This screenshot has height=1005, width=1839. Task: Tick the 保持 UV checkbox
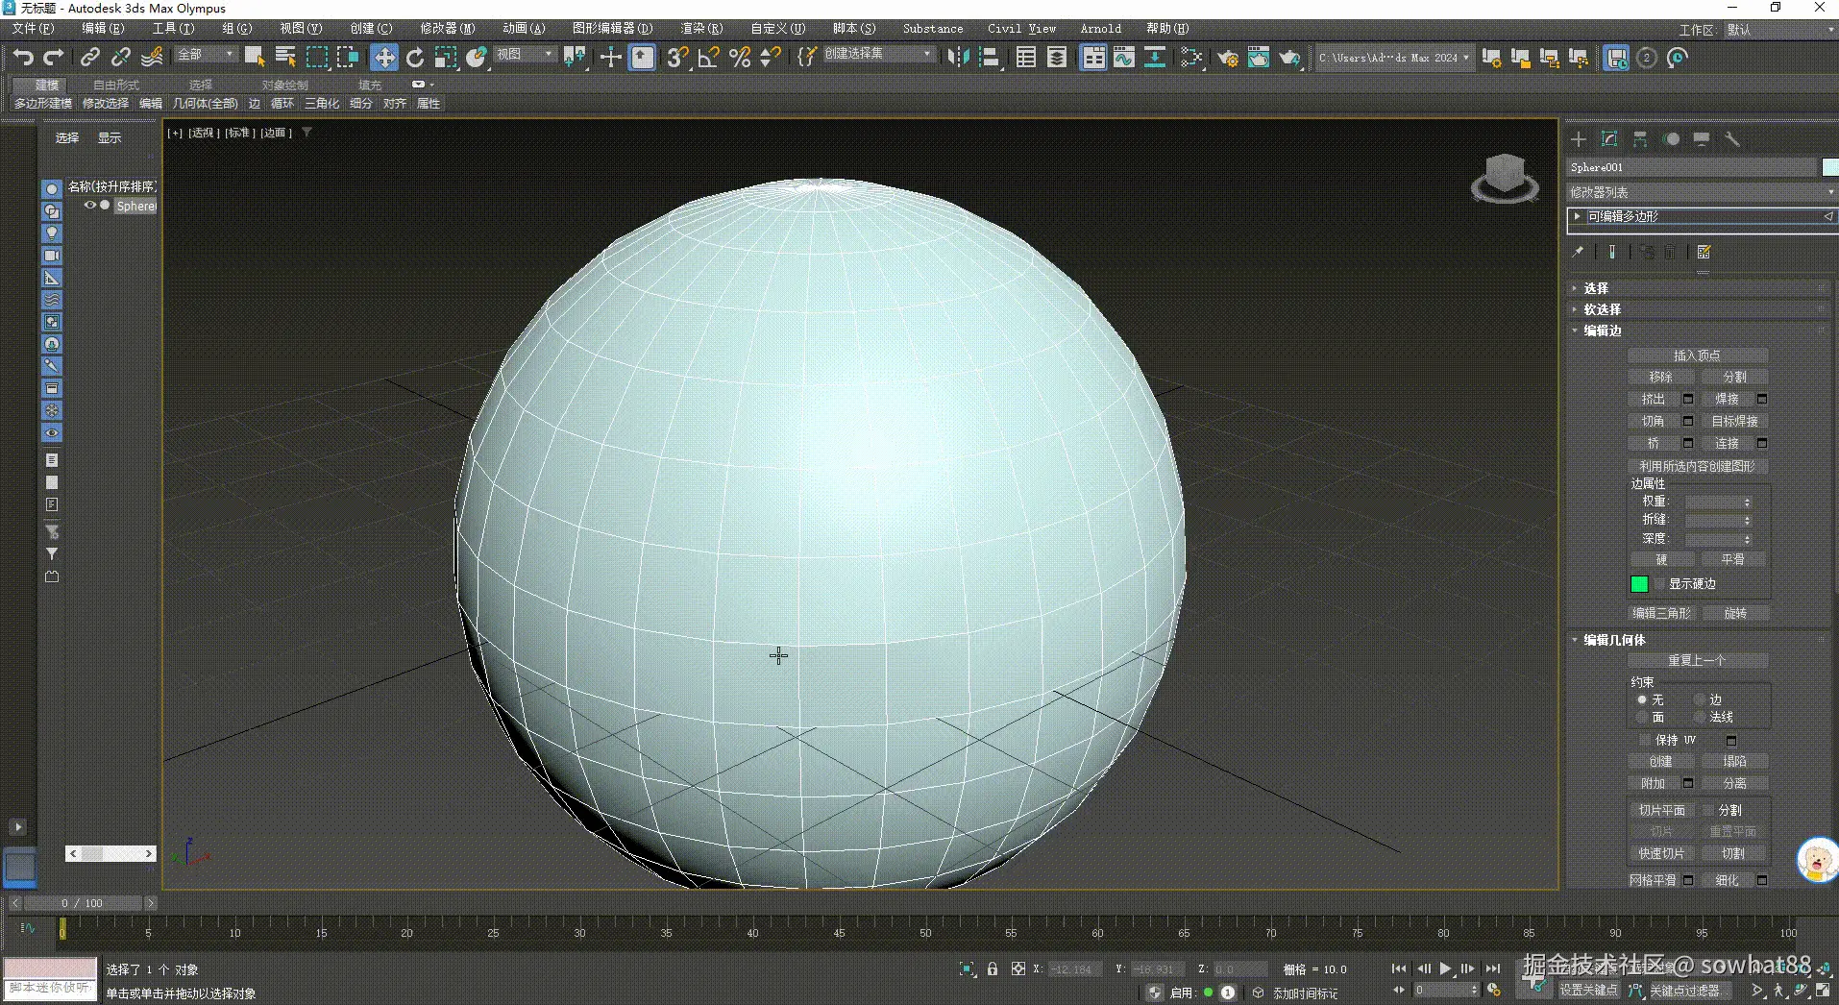click(1645, 740)
